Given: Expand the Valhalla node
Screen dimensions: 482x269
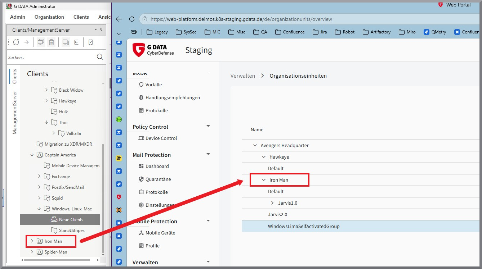Looking at the screenshot, I should (54, 133).
